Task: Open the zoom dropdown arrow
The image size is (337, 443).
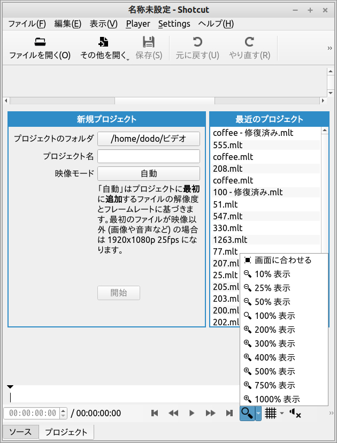Action: (258, 414)
